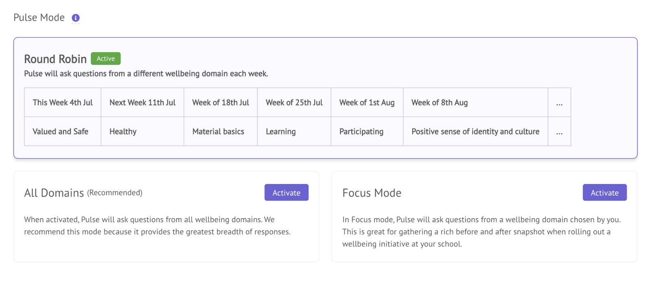This screenshot has width=651, height=287.
Task: Select the Week of 8th Aug cell
Action: (x=476, y=103)
